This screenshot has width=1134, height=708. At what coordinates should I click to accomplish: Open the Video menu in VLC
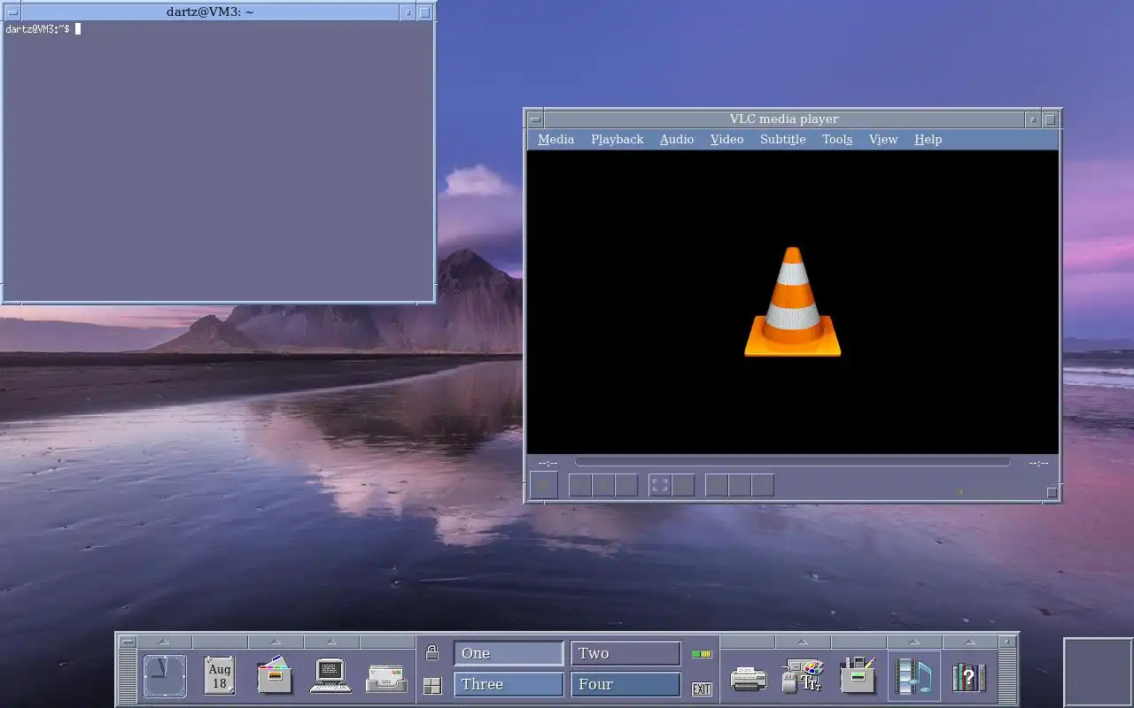[x=726, y=139]
